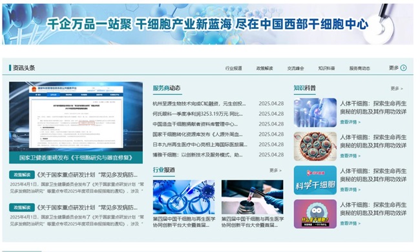The height and width of the screenshot is (252, 420).
Task: Click the circled arrow icon beside 更多
Action: (403, 68)
